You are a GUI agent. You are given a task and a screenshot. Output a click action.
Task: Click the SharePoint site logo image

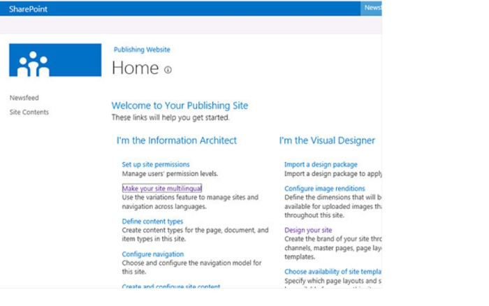[x=55, y=60]
